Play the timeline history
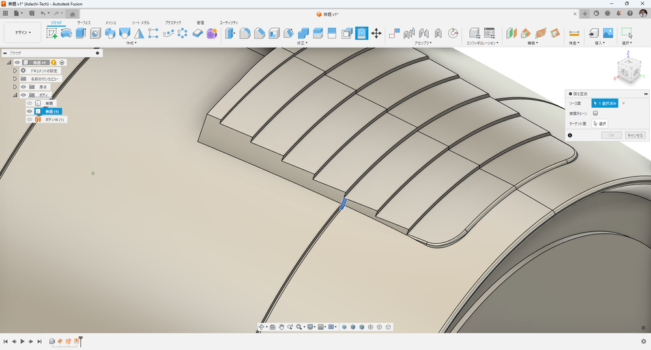Viewport: 651px width, 350px height. click(x=22, y=342)
